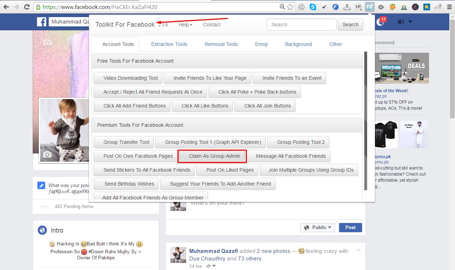Open Facebook account dropdown arrow in blue bar

[x=410, y=22]
